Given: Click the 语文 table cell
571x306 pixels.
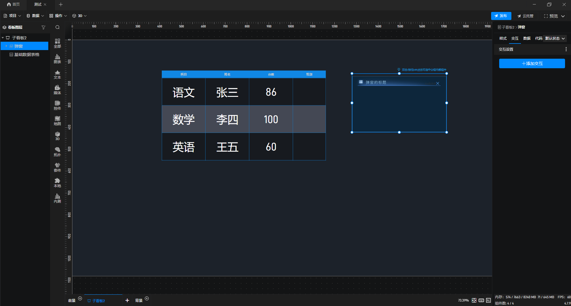Looking at the screenshot, I should click(x=184, y=92).
